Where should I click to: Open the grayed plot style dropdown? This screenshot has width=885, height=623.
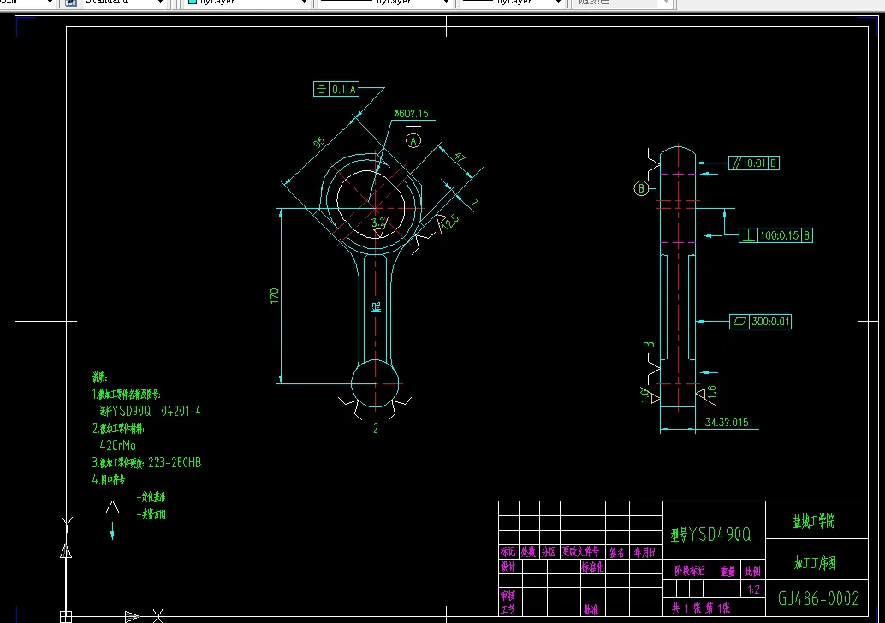[622, 3]
